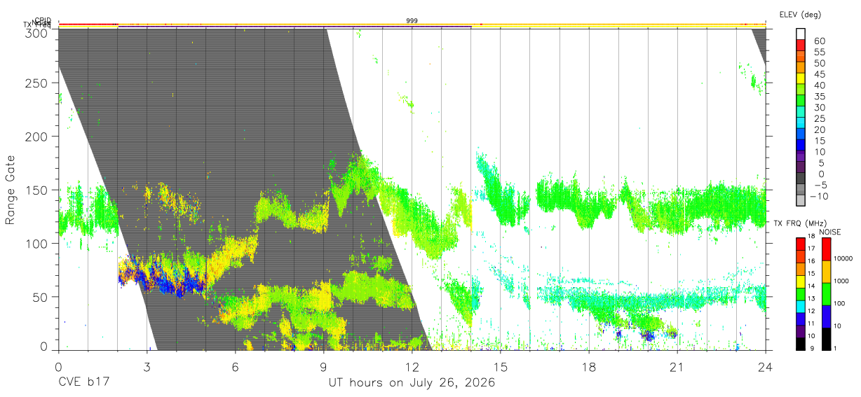This screenshot has height=397, width=861.
Task: Click the "24" hour label on the time axis
Action: click(x=766, y=367)
